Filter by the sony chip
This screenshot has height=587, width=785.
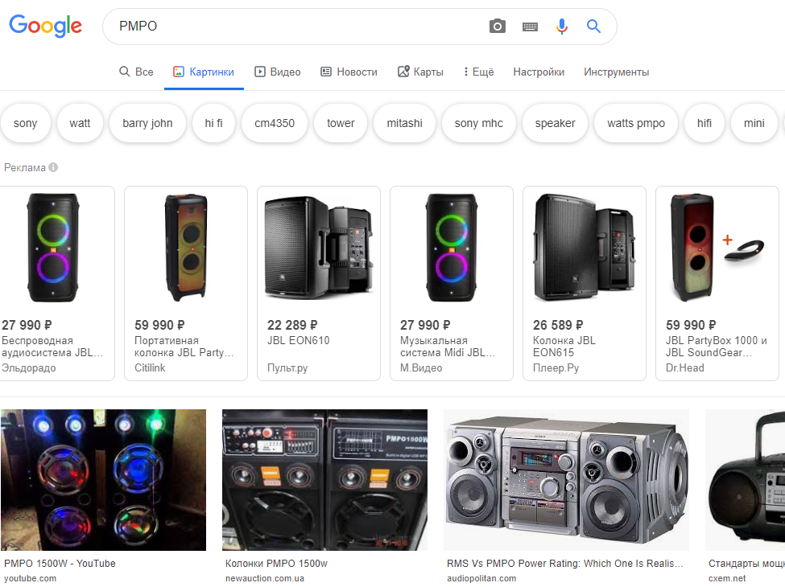click(25, 123)
